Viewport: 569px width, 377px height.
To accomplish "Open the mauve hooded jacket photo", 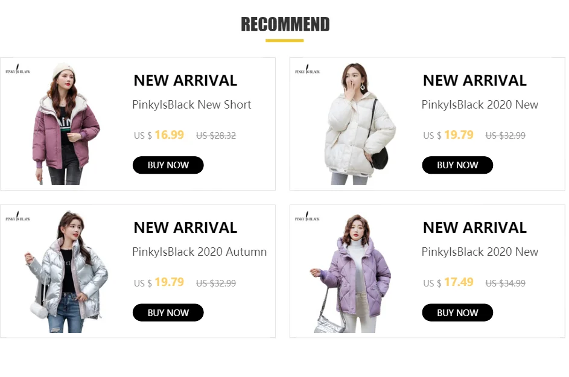I will tap(66, 124).
